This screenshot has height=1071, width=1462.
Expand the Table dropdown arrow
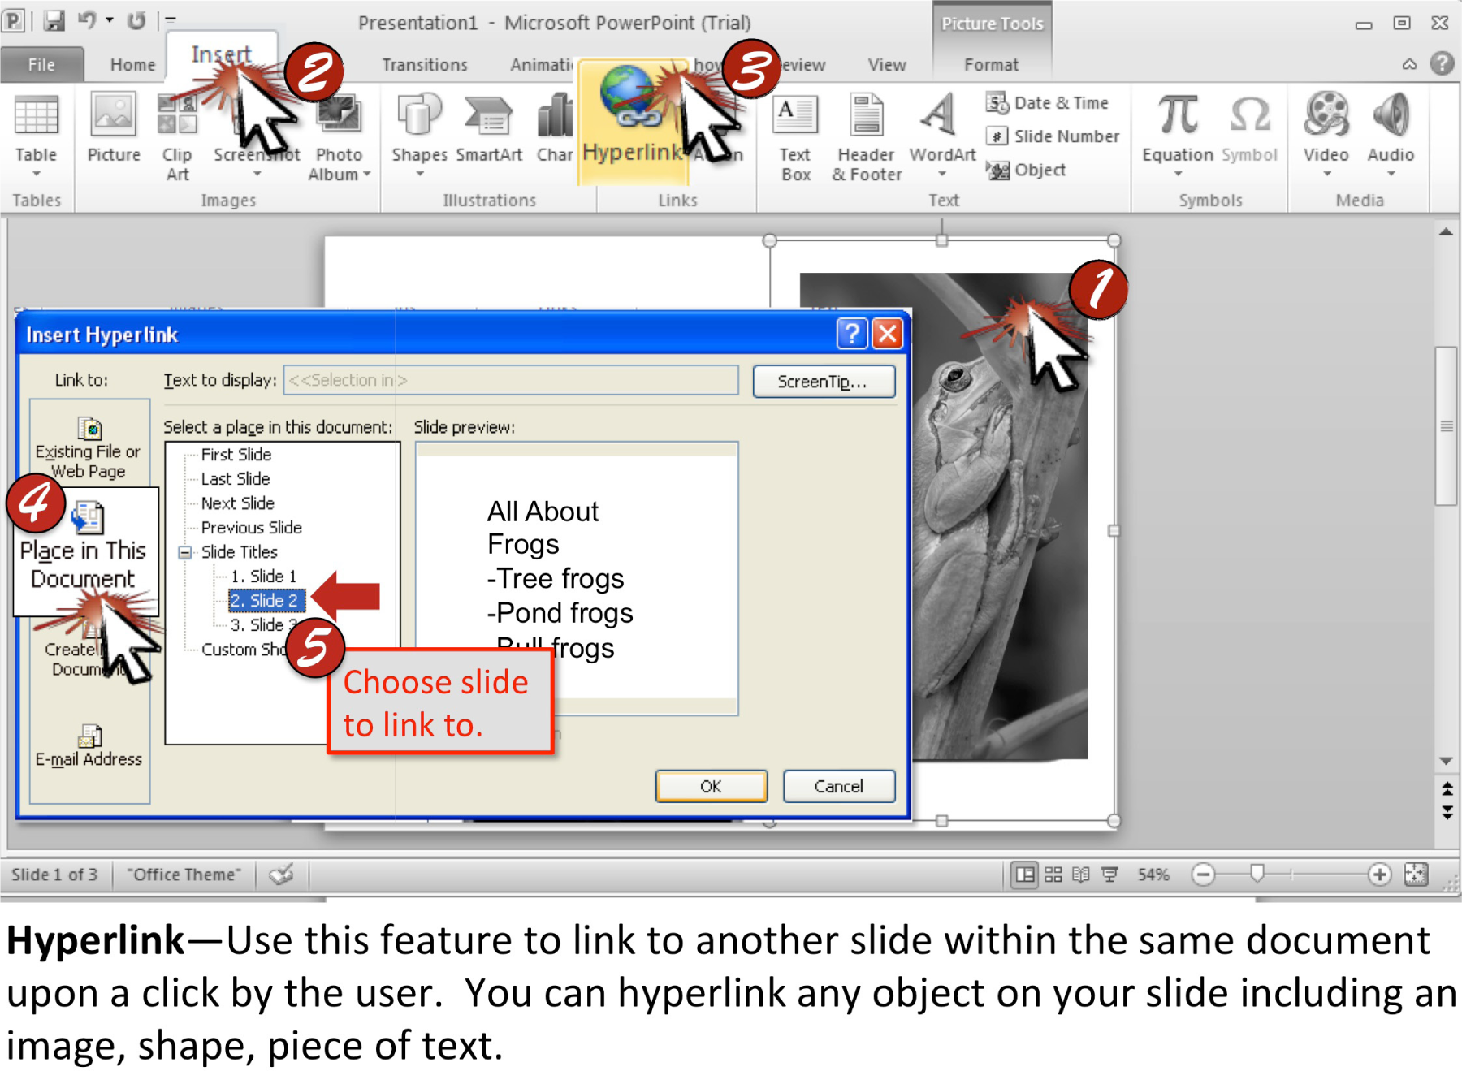(37, 174)
